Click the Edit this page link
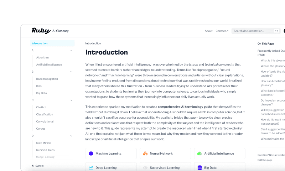285x171 pixels. [x=265, y=160]
